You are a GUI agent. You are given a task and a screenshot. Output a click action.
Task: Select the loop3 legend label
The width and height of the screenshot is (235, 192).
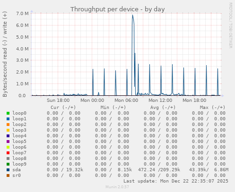(x=19, y=130)
